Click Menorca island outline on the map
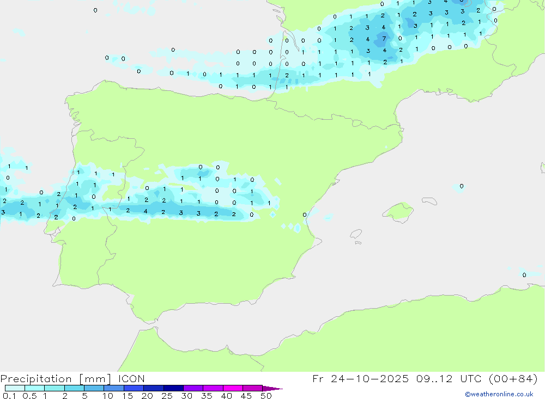 429,201
